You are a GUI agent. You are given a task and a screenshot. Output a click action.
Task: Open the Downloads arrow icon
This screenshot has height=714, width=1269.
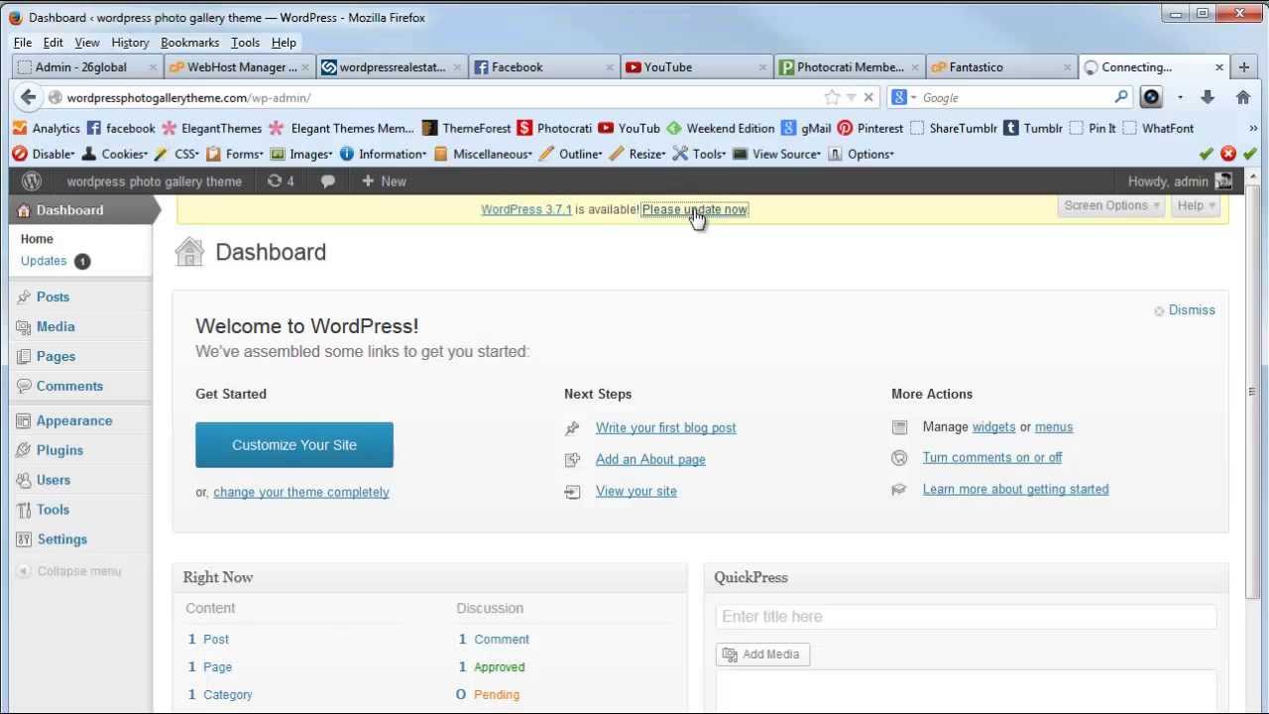point(1208,97)
